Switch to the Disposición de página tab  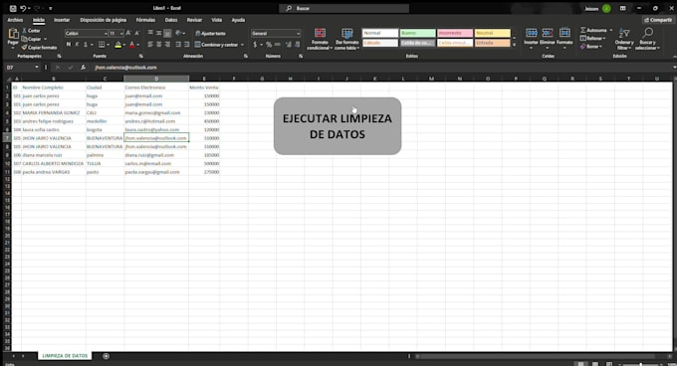tap(104, 20)
